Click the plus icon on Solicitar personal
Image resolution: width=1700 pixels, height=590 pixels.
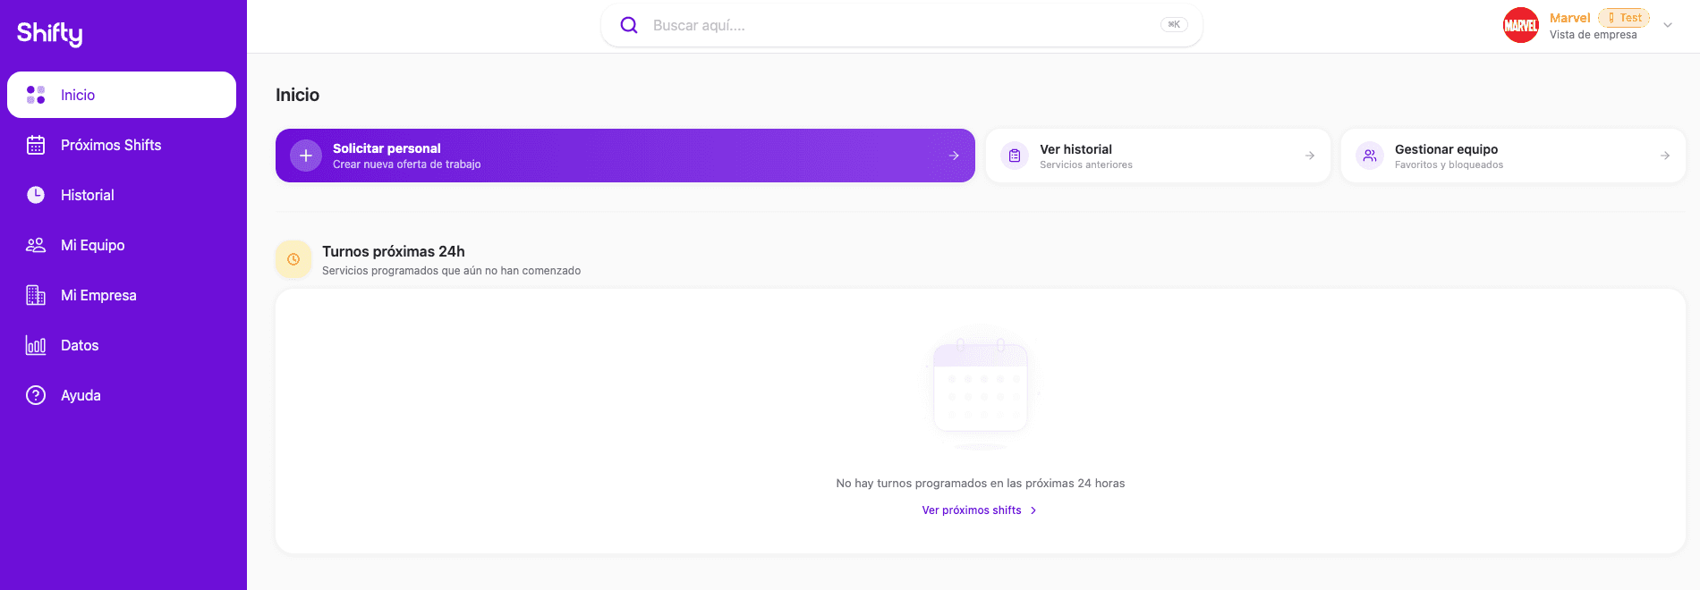tap(306, 156)
